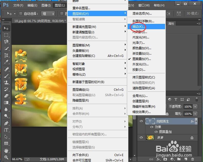Click the 66.67% zoom level field
Viewport: 203px width, 162px height.
click(x=17, y=159)
